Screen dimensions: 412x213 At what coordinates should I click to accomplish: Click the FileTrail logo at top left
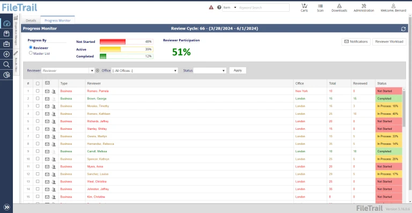(19, 8)
